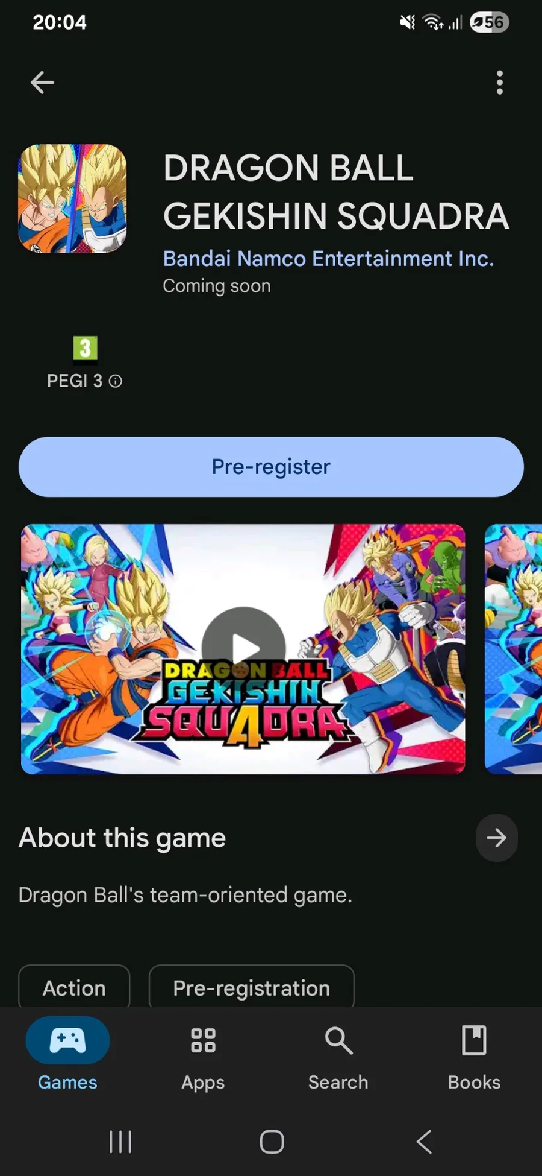The image size is (542, 1176).
Task: Show PEGI 3 info circle details
Action: [116, 381]
